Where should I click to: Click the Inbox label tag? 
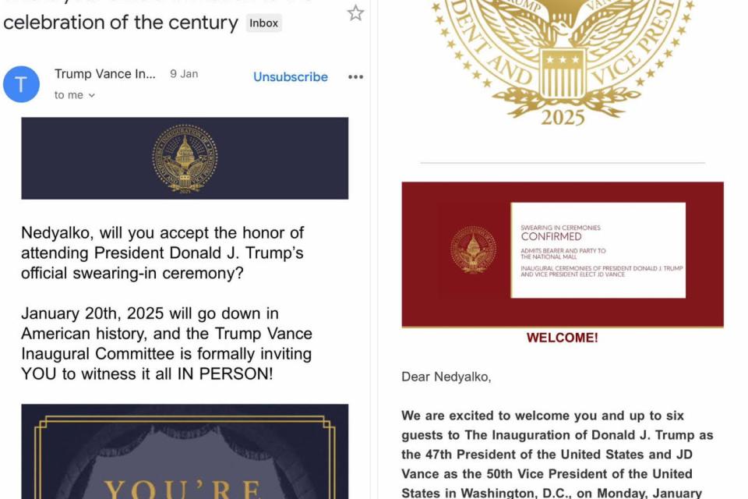click(264, 23)
